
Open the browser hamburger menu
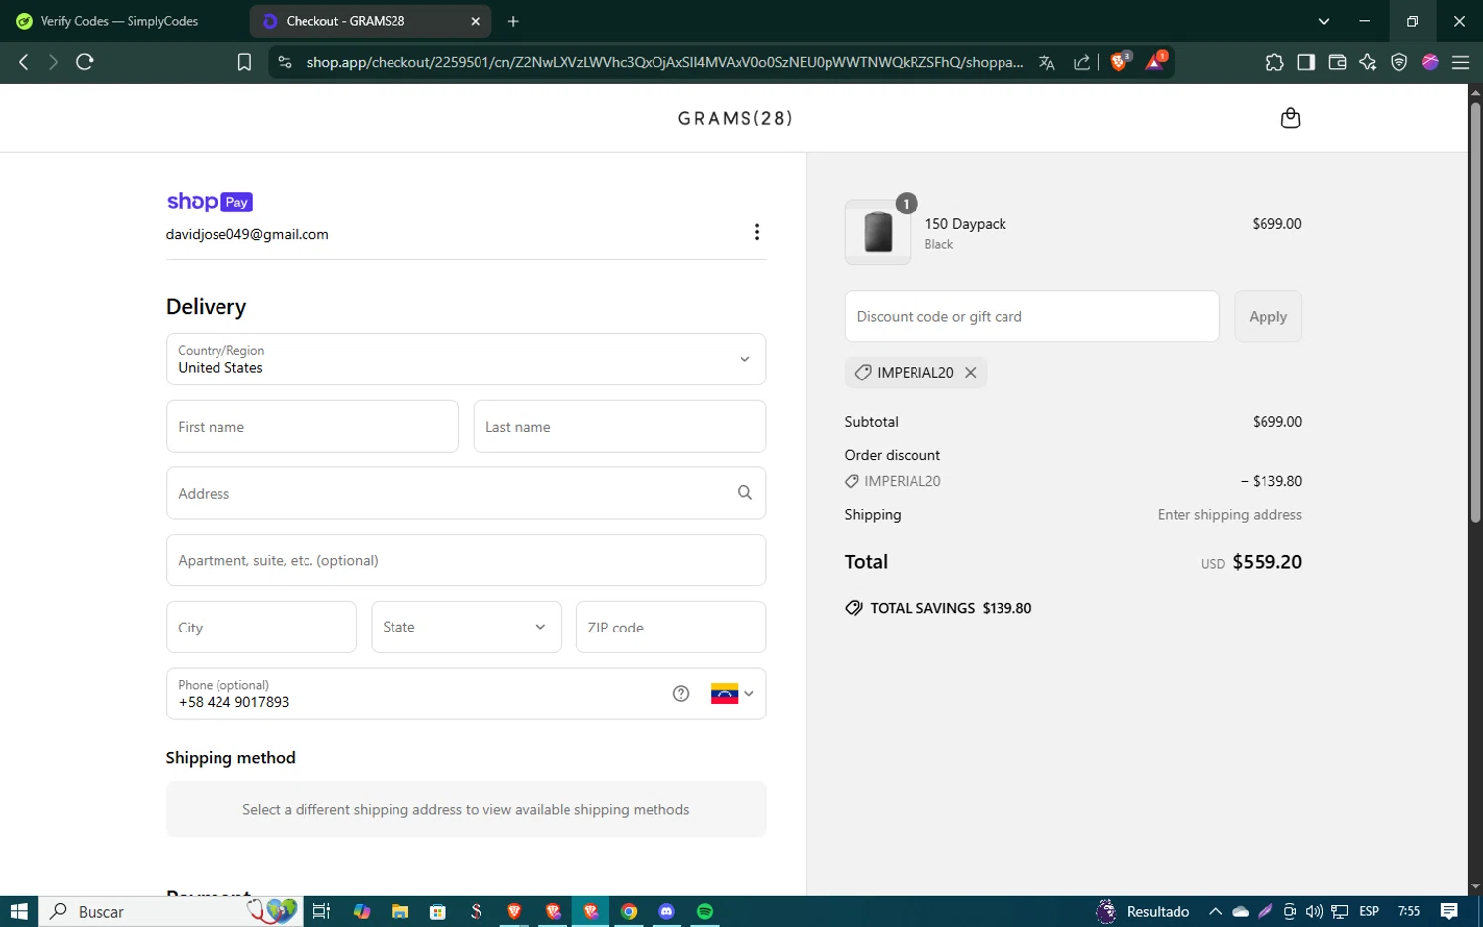pyautogui.click(x=1460, y=62)
